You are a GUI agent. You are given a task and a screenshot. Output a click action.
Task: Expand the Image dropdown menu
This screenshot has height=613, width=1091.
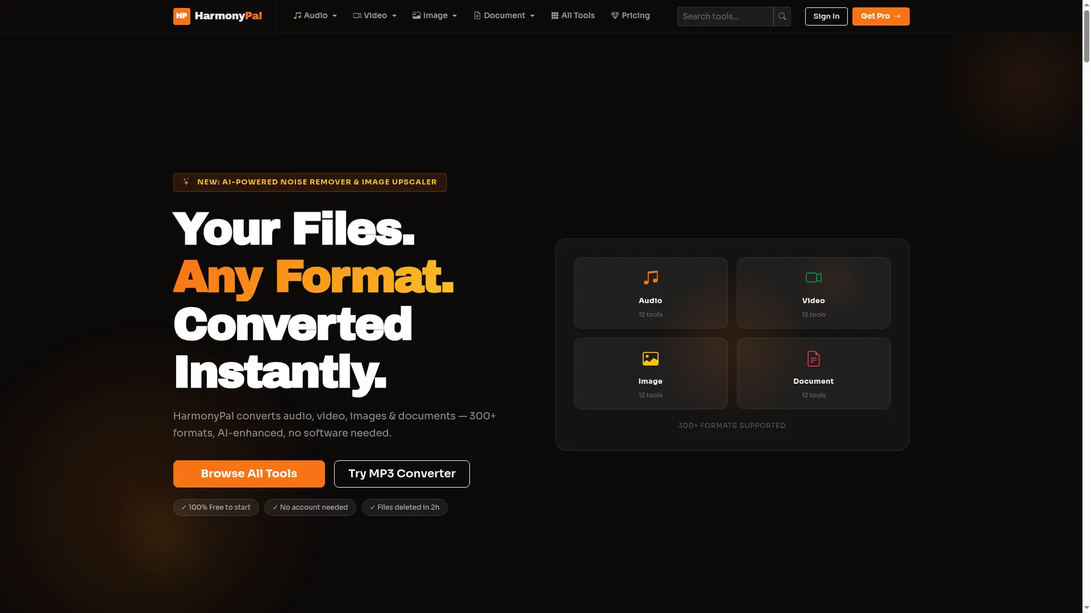(x=435, y=16)
